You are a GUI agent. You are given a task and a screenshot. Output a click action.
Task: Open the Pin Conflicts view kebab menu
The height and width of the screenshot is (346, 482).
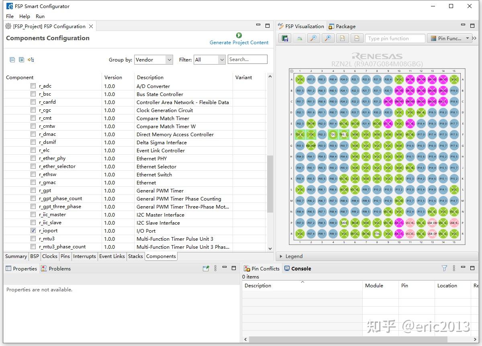coord(454,268)
